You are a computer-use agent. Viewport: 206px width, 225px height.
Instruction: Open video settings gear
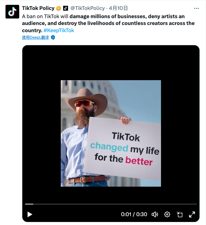pyautogui.click(x=167, y=214)
